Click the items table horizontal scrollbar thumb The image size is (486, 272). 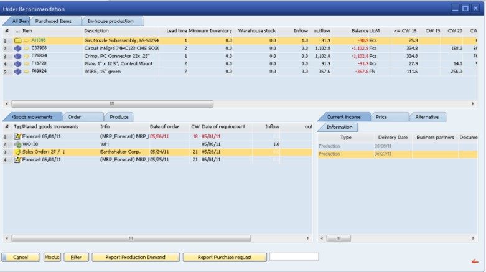[112, 104]
